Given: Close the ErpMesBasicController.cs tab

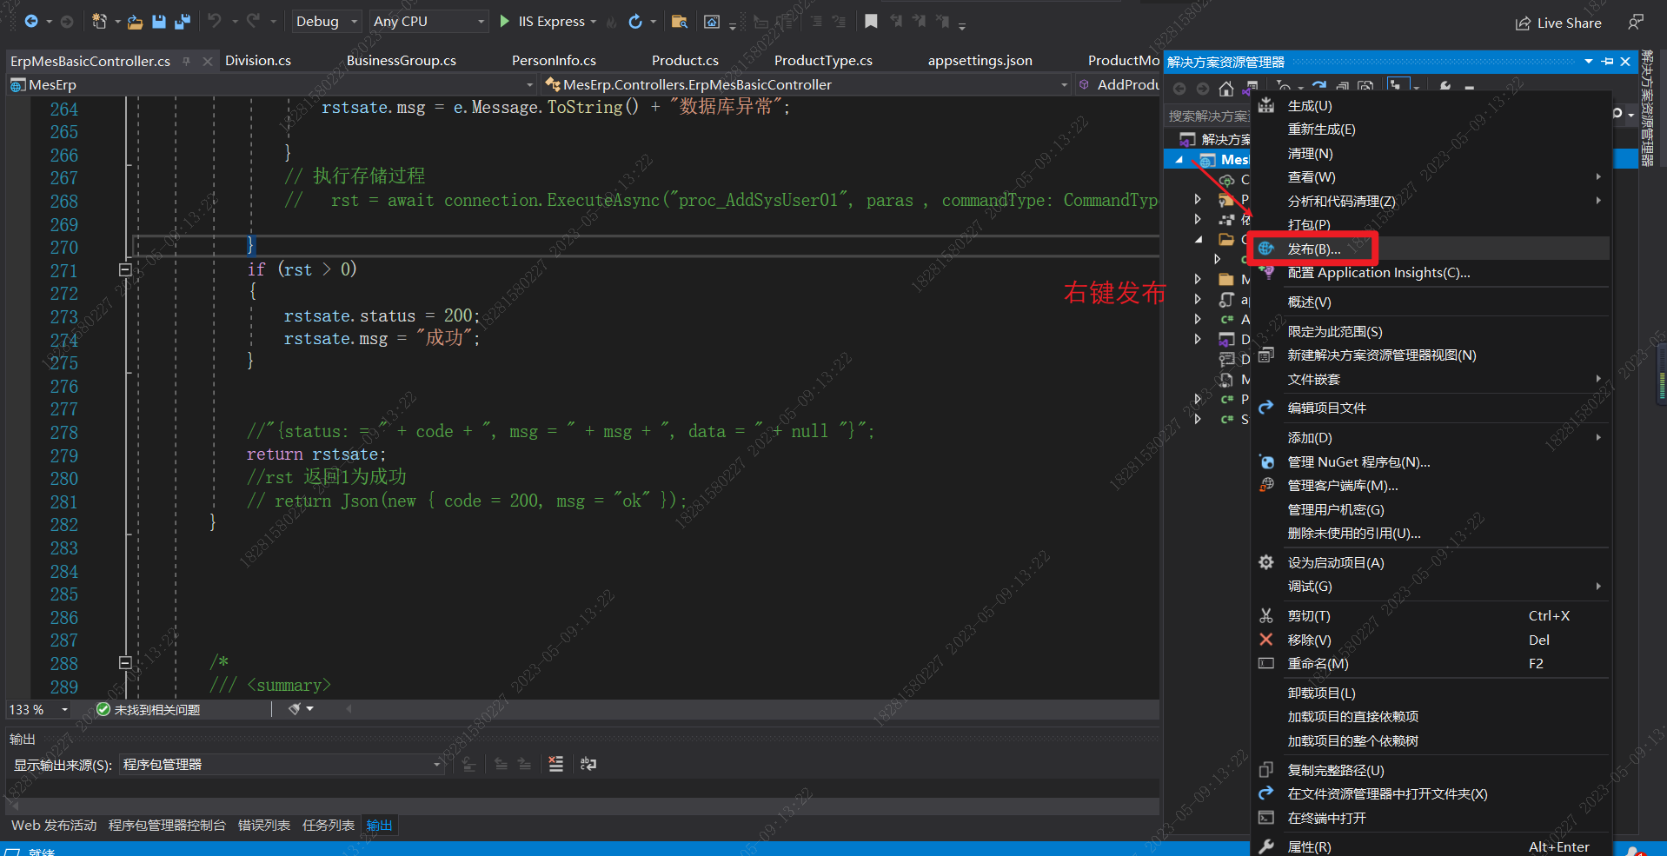Looking at the screenshot, I should [207, 61].
